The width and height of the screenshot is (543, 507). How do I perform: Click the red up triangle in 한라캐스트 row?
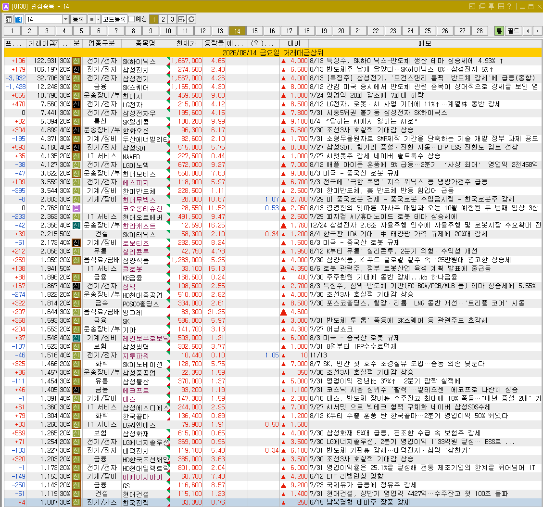284,226
